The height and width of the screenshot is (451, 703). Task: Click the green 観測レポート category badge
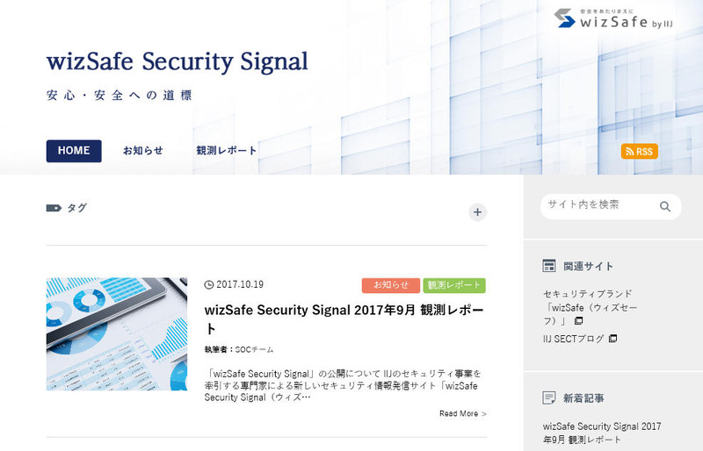(454, 285)
